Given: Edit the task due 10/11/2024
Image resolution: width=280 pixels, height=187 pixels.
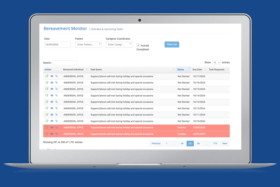Looking at the screenshot, I should click(47, 115).
